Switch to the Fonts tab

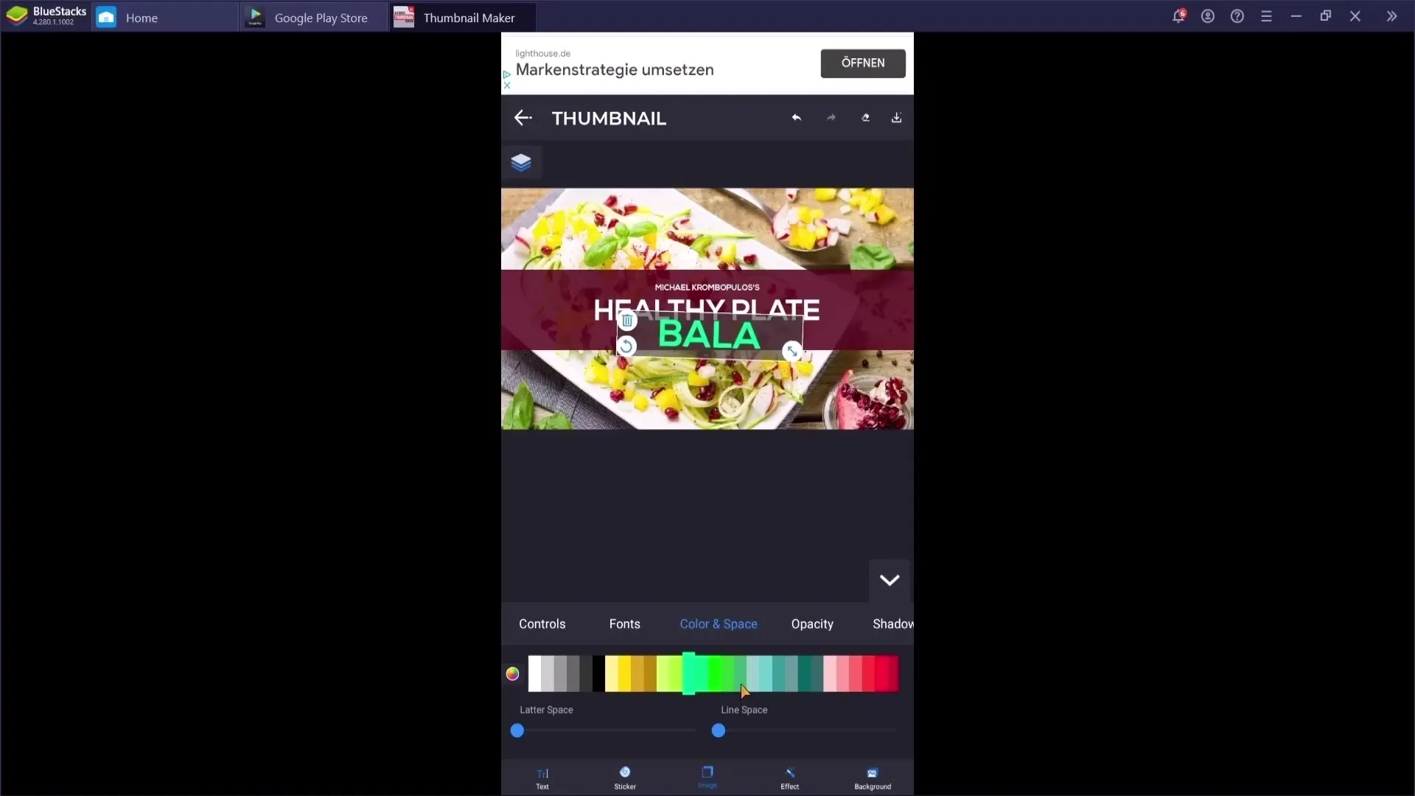pos(624,623)
